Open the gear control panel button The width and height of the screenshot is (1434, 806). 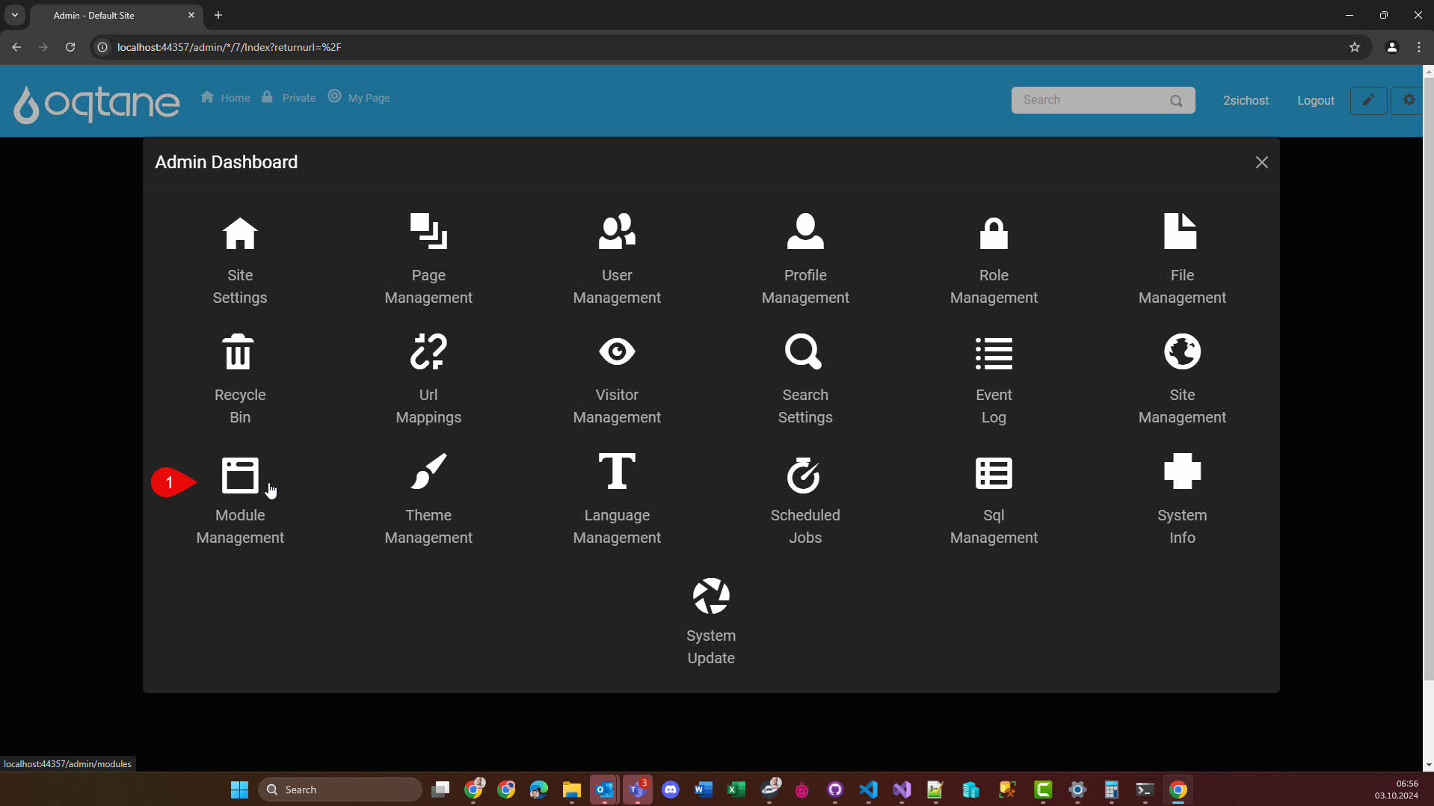(x=1408, y=100)
